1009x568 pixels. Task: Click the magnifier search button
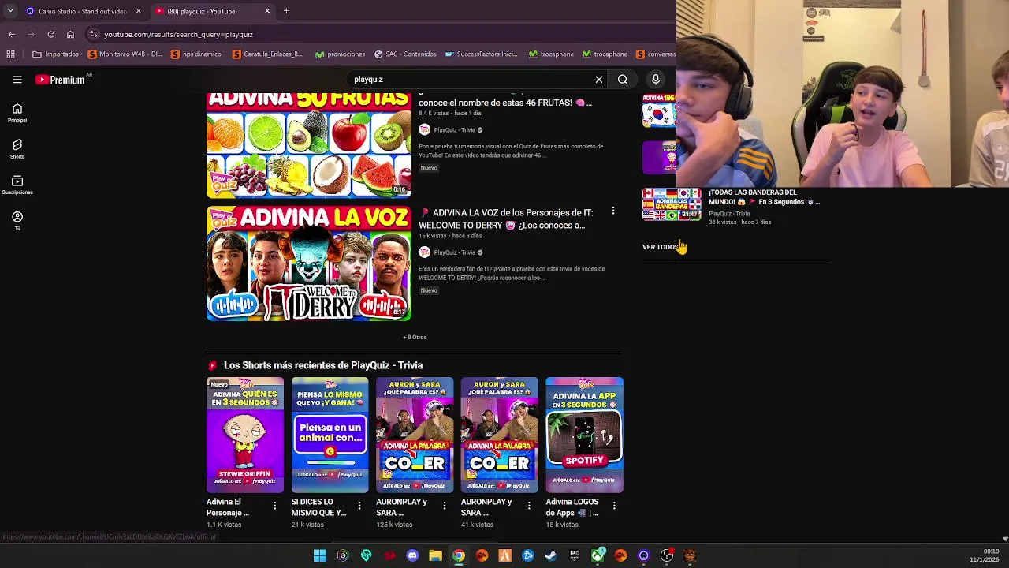(623, 80)
